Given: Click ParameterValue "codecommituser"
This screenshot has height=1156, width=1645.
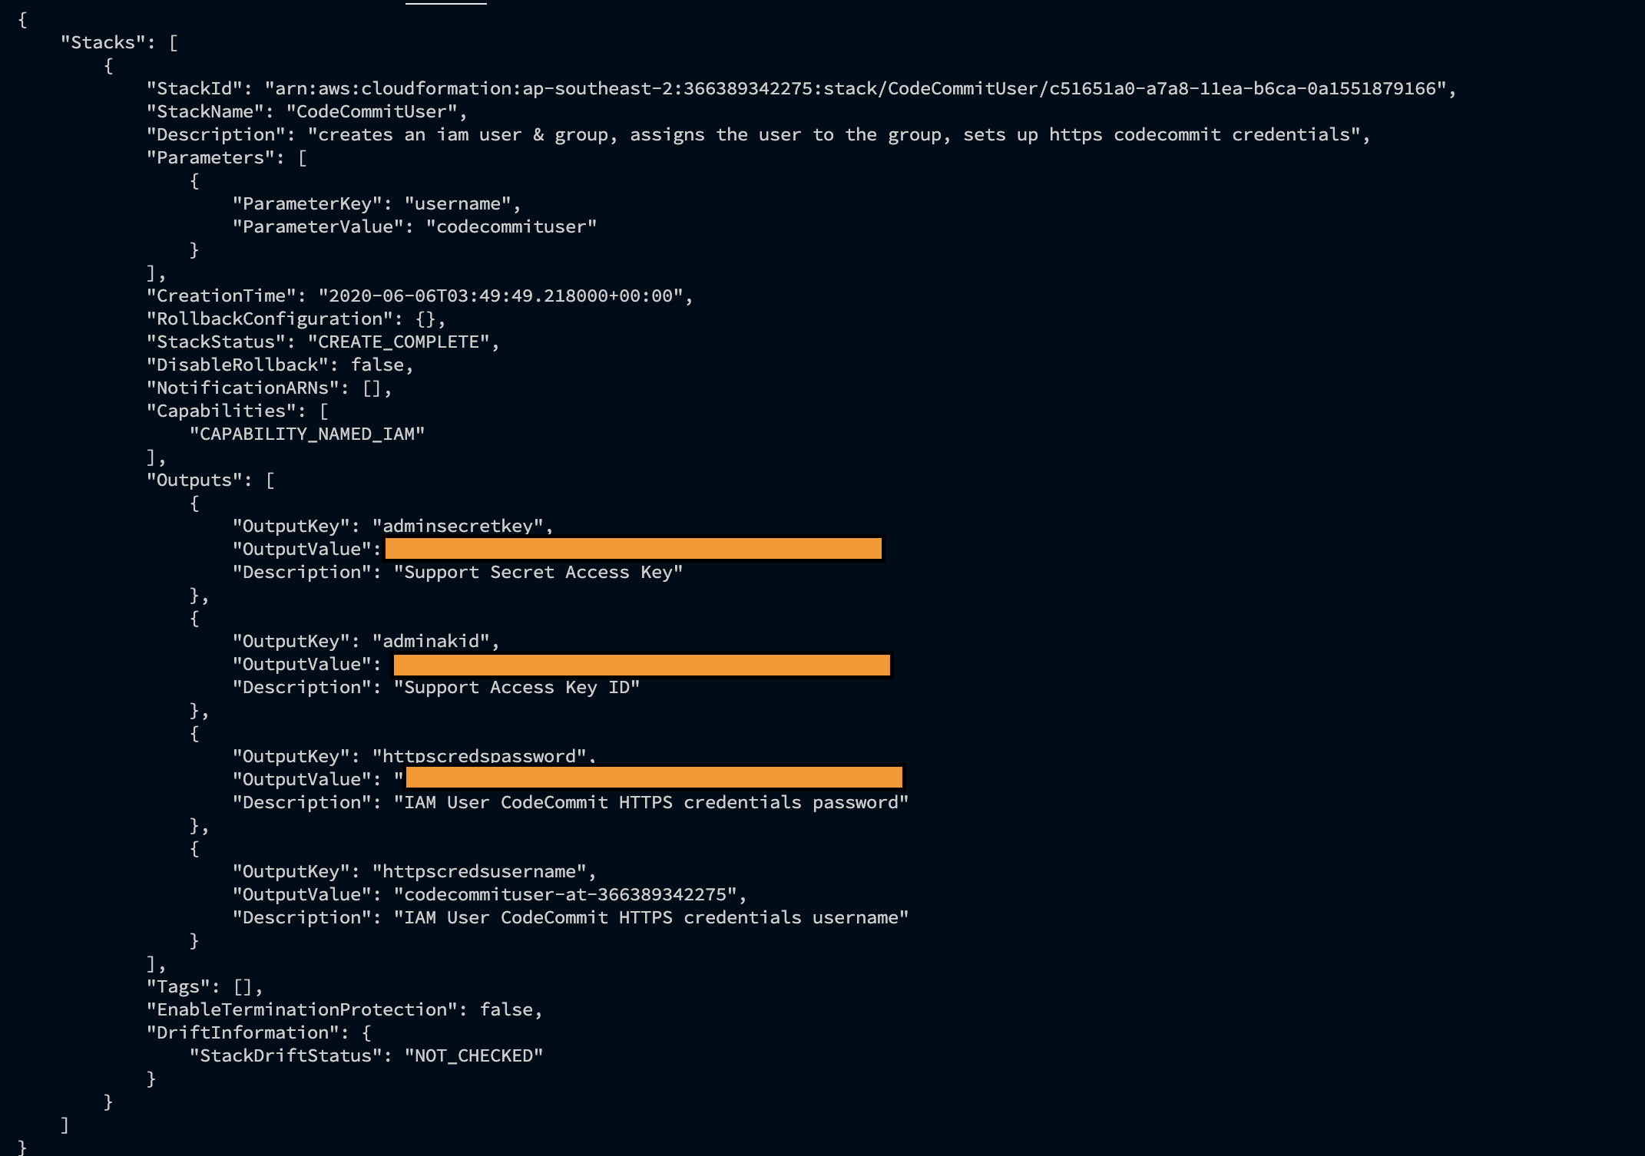Looking at the screenshot, I should tap(511, 227).
